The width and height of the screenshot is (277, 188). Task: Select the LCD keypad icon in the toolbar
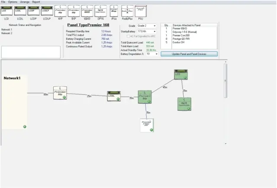[6, 11]
